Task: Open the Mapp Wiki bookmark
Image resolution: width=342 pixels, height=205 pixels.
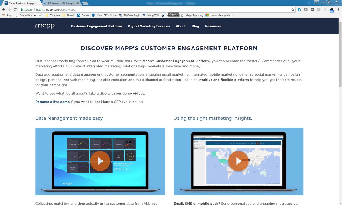Action: [x=151, y=15]
